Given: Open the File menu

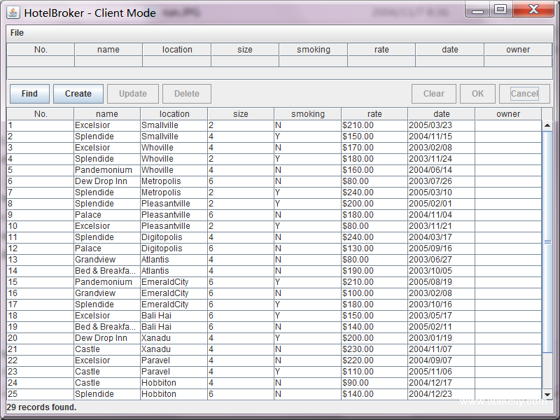Looking at the screenshot, I should point(17,33).
